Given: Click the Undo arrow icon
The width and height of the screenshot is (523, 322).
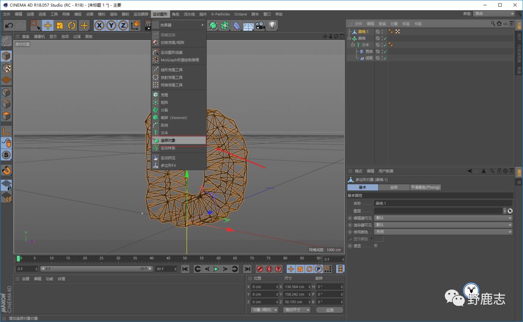Looking at the screenshot, I should (x=9, y=25).
